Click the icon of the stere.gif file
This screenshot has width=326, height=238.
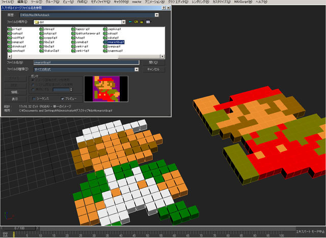(x=41, y=29)
